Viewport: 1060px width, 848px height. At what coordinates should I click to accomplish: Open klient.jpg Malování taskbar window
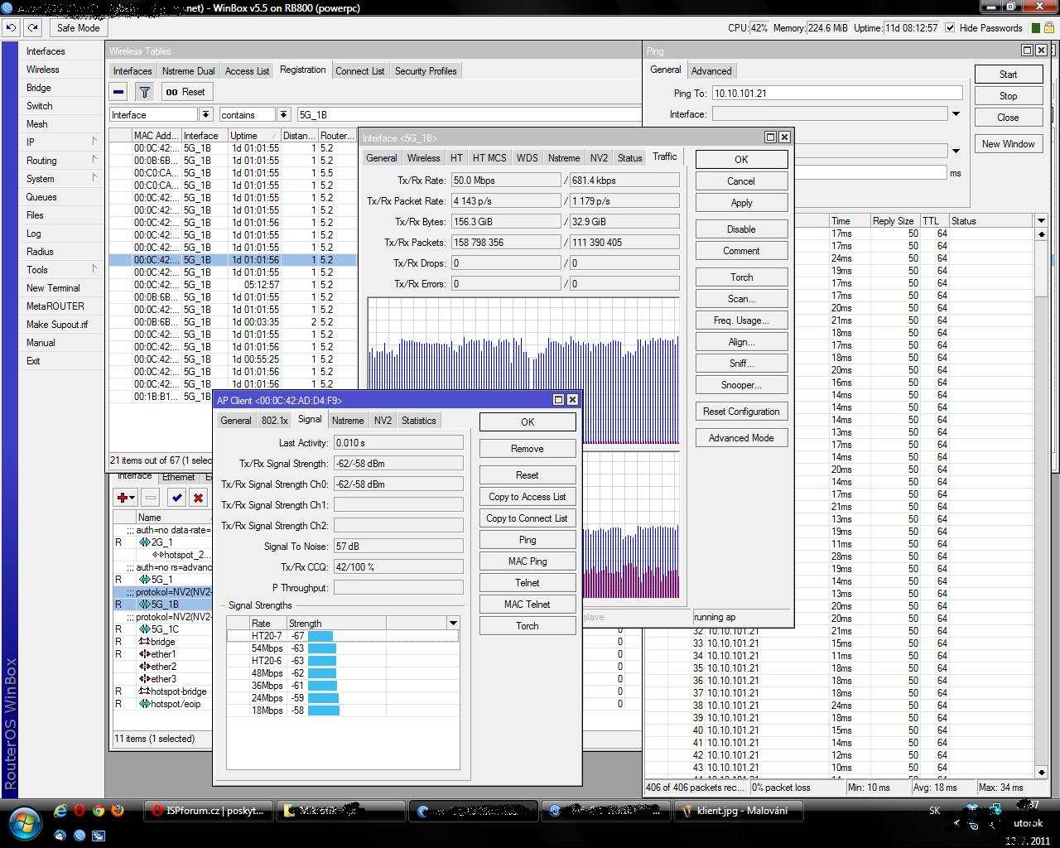click(x=739, y=812)
